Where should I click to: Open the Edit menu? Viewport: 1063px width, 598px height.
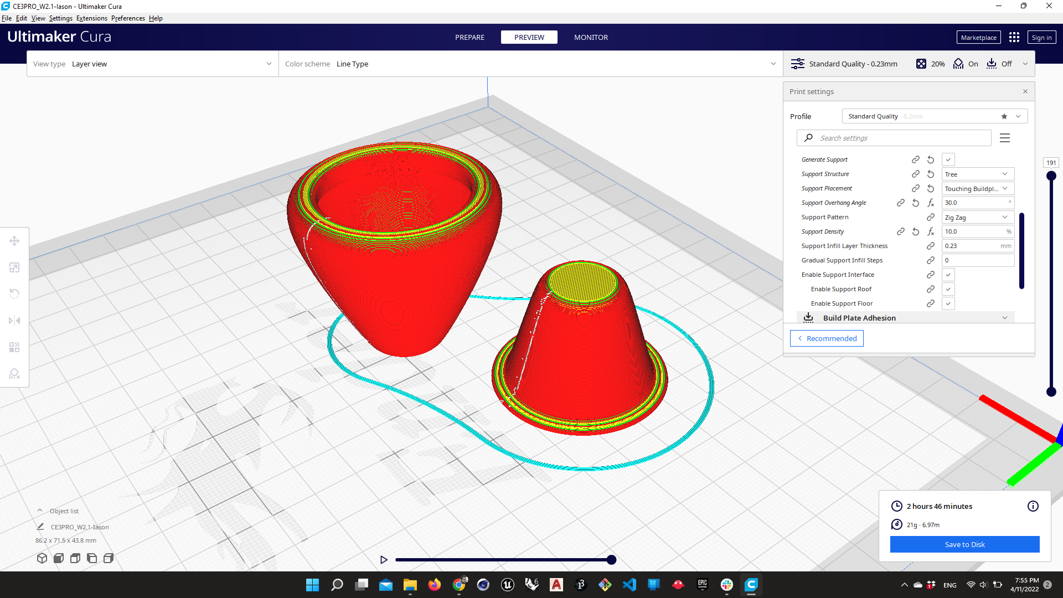(22, 18)
